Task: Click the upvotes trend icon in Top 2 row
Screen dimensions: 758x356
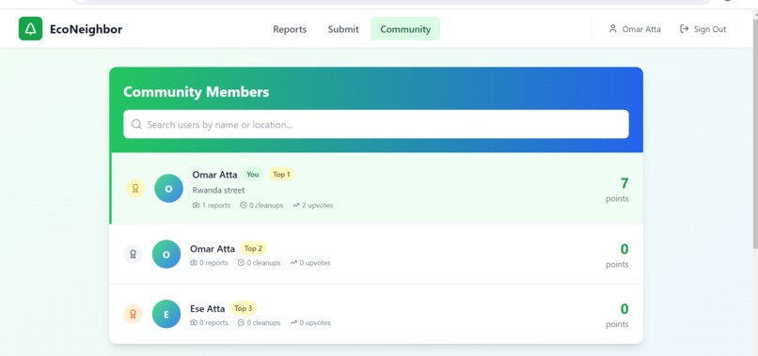Action: coord(293,263)
